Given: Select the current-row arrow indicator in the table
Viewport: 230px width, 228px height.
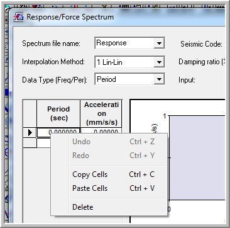Looking at the screenshot, I should click(x=30, y=132).
